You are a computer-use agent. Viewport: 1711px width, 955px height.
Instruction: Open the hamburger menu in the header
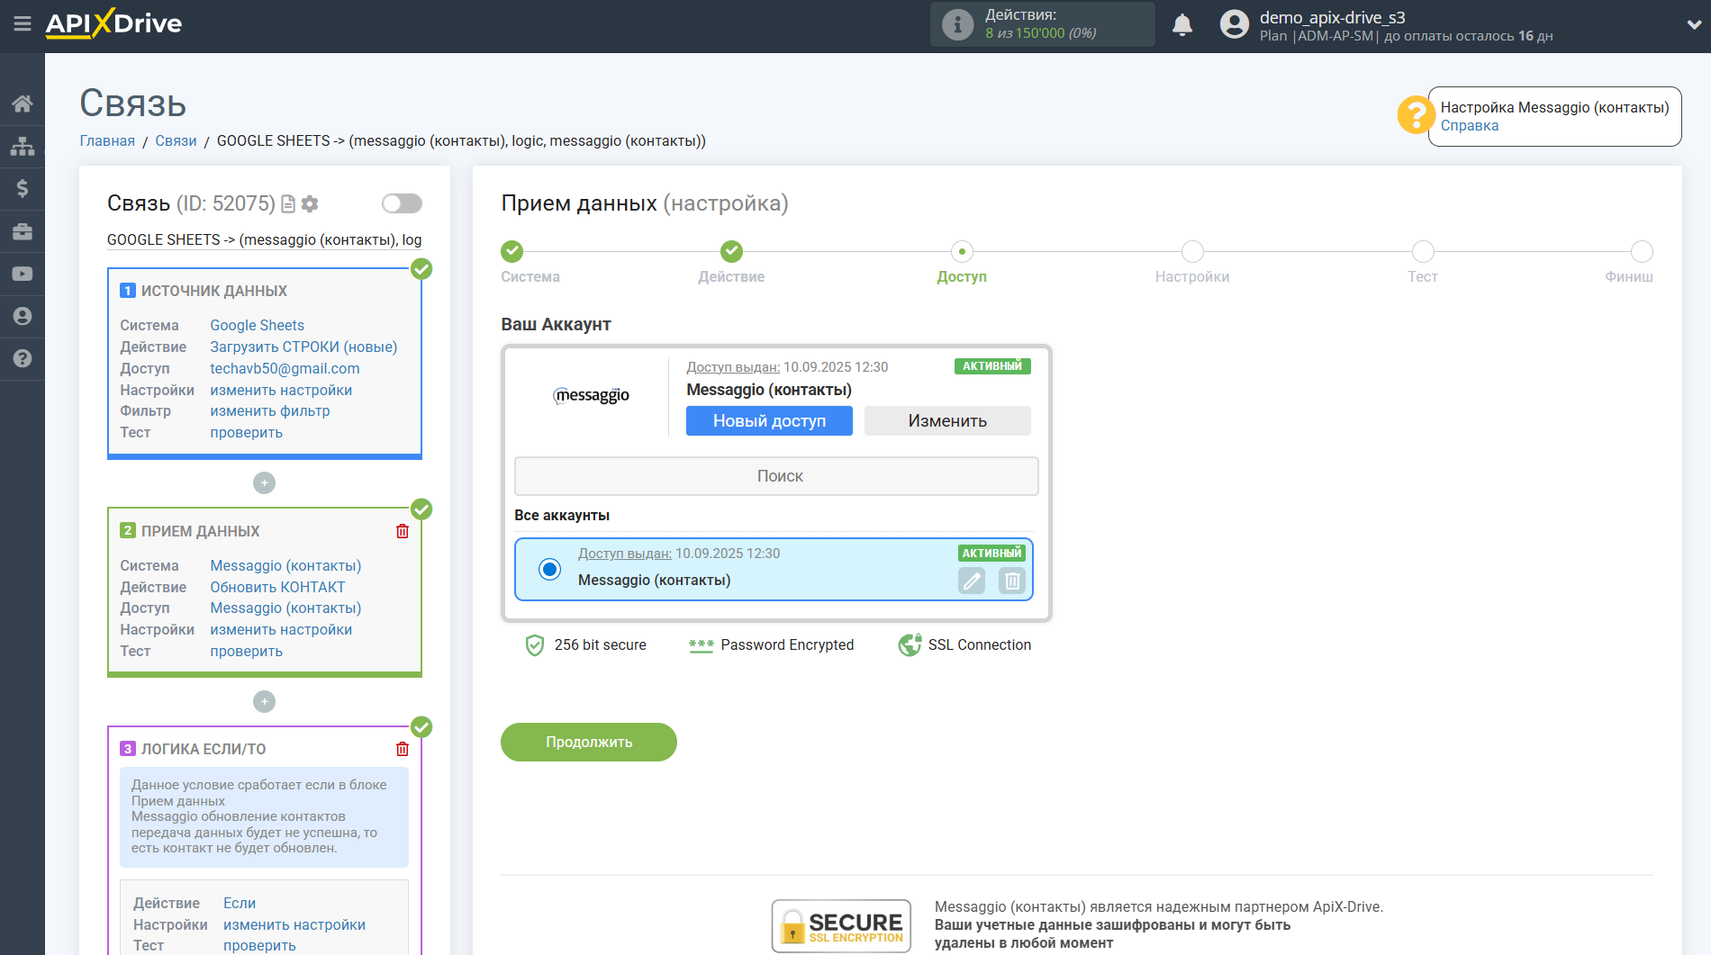coord(22,24)
